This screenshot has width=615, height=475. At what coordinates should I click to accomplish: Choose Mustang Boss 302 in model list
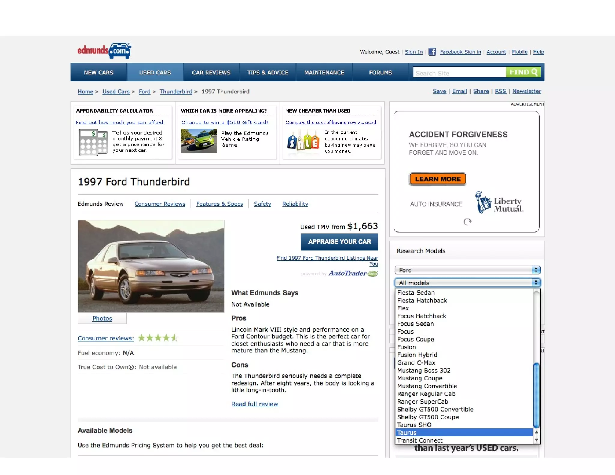point(464,370)
